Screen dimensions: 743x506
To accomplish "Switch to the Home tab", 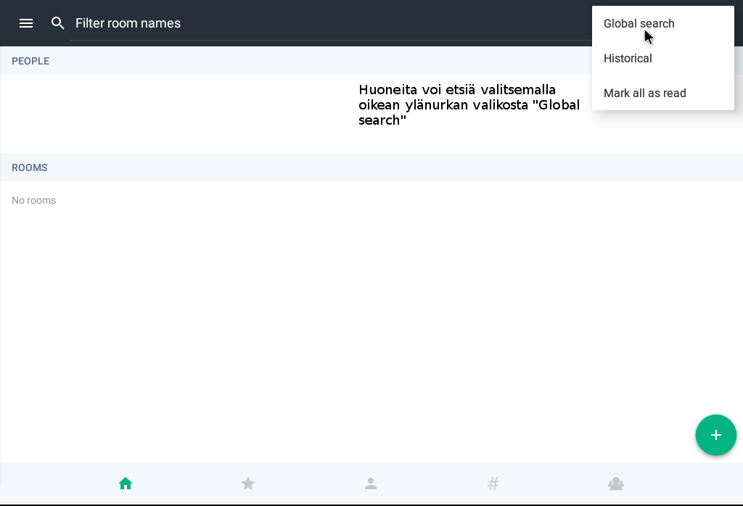I will (x=126, y=484).
